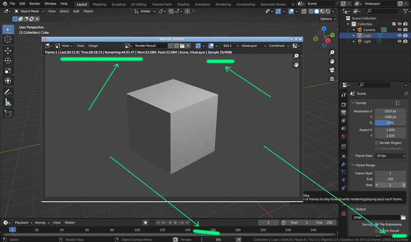Select the Move tool
The image size is (411, 242).
[x=8, y=50]
